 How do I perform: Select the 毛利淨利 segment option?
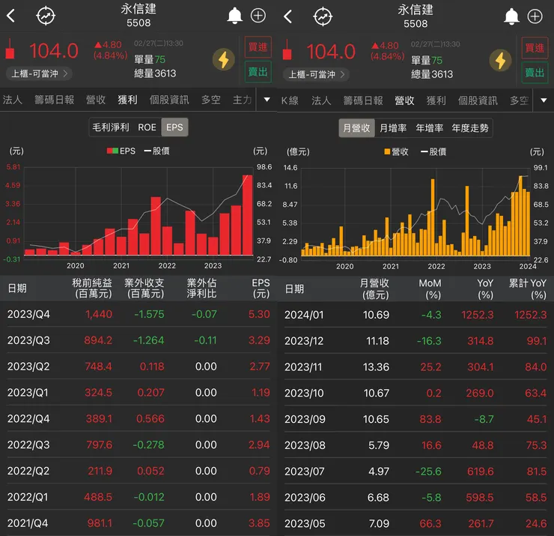[111, 127]
